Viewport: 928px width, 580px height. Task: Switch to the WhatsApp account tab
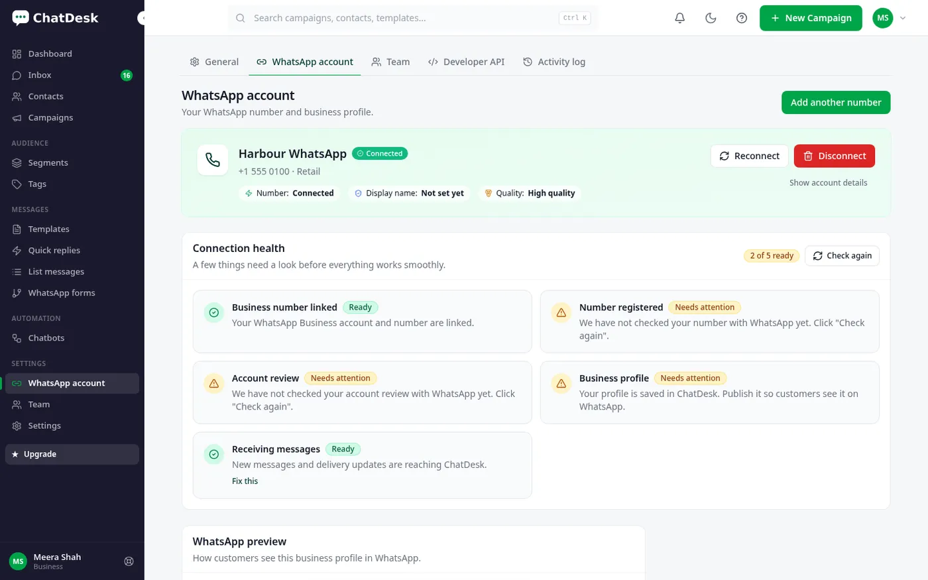[305, 62]
